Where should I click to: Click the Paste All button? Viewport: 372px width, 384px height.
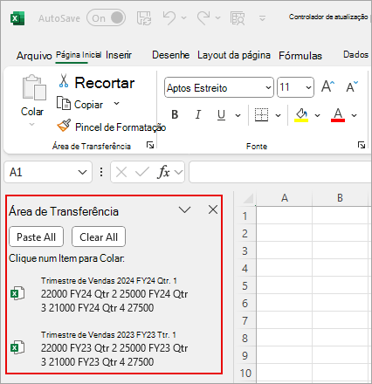(x=36, y=237)
